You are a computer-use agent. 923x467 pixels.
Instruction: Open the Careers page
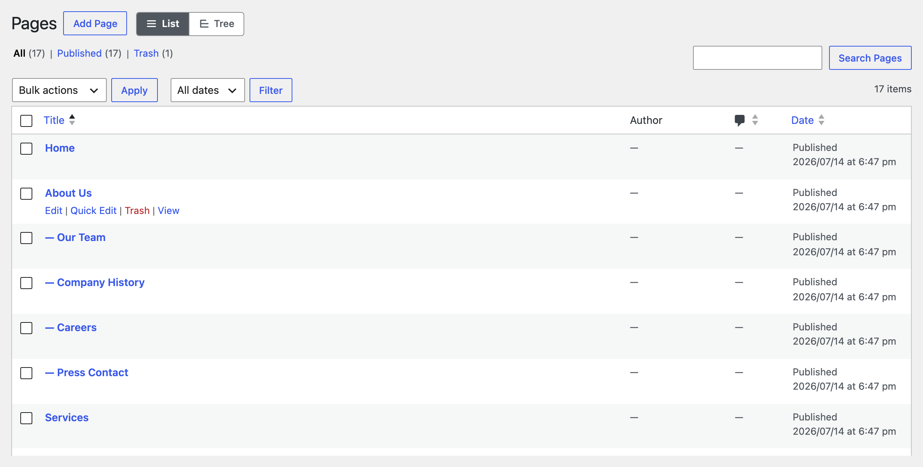pos(71,327)
